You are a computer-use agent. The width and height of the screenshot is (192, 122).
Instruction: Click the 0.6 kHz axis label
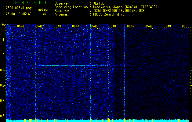pyautogui.click(x=2, y=116)
